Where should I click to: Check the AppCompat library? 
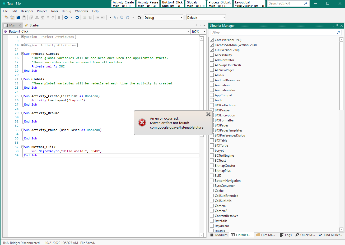click(212, 95)
